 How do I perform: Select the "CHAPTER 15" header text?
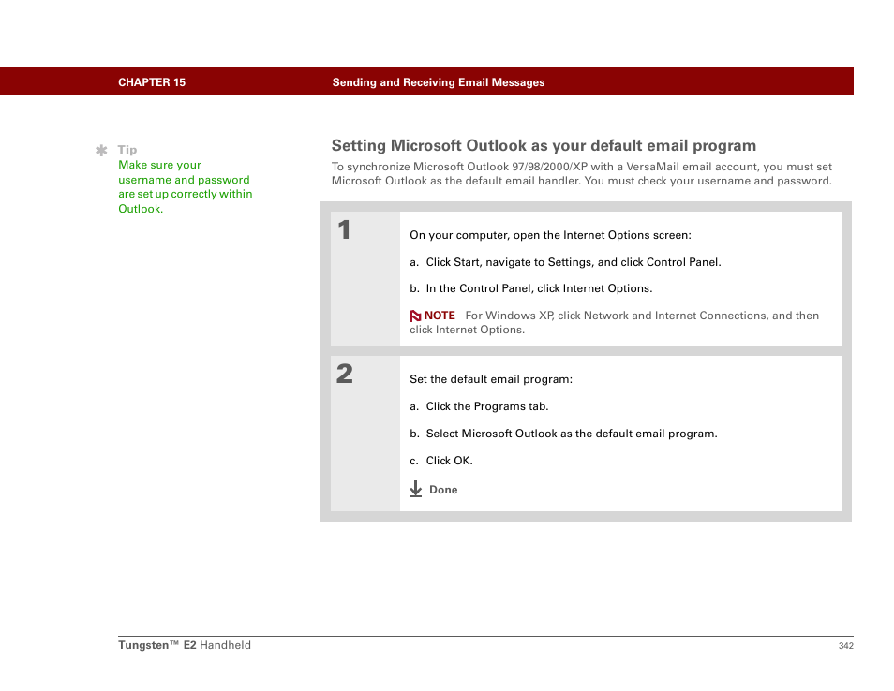tap(152, 82)
